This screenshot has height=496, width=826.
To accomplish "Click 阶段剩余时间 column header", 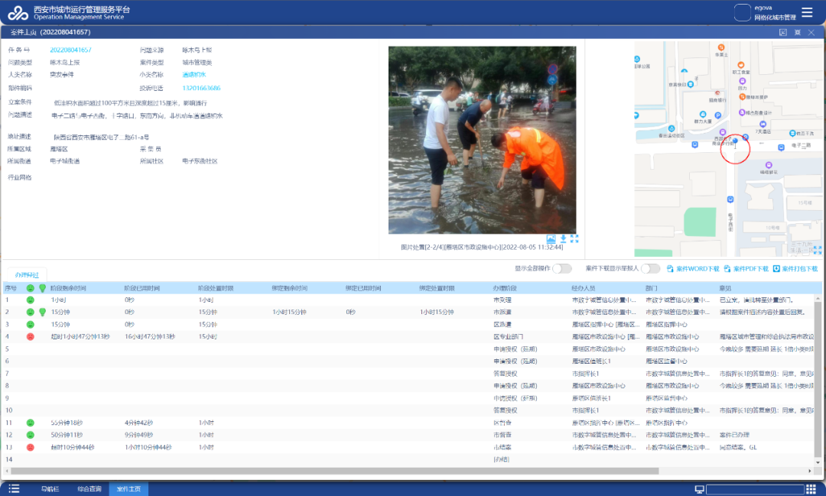I will click(x=68, y=288).
